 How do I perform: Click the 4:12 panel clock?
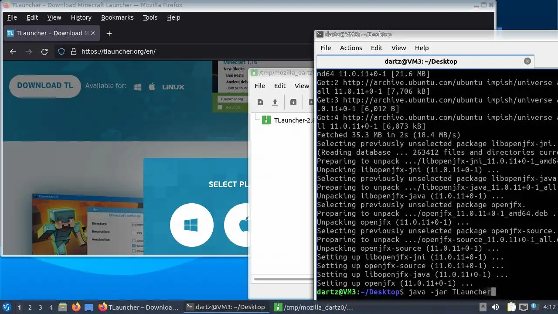pos(549,307)
